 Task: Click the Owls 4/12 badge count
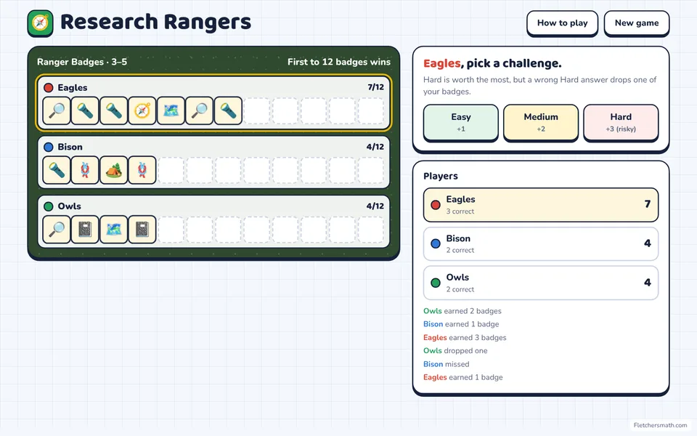[x=375, y=206]
